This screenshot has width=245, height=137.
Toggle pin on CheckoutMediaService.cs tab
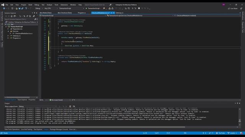[111, 13]
